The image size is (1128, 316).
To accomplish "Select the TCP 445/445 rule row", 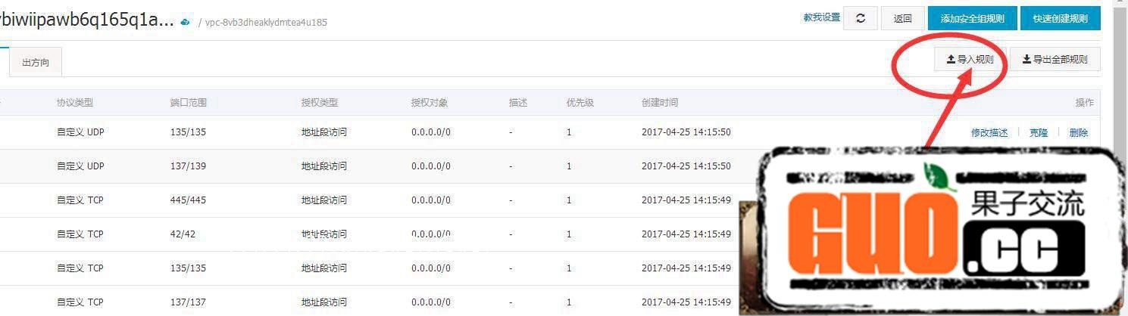I will tap(379, 200).
